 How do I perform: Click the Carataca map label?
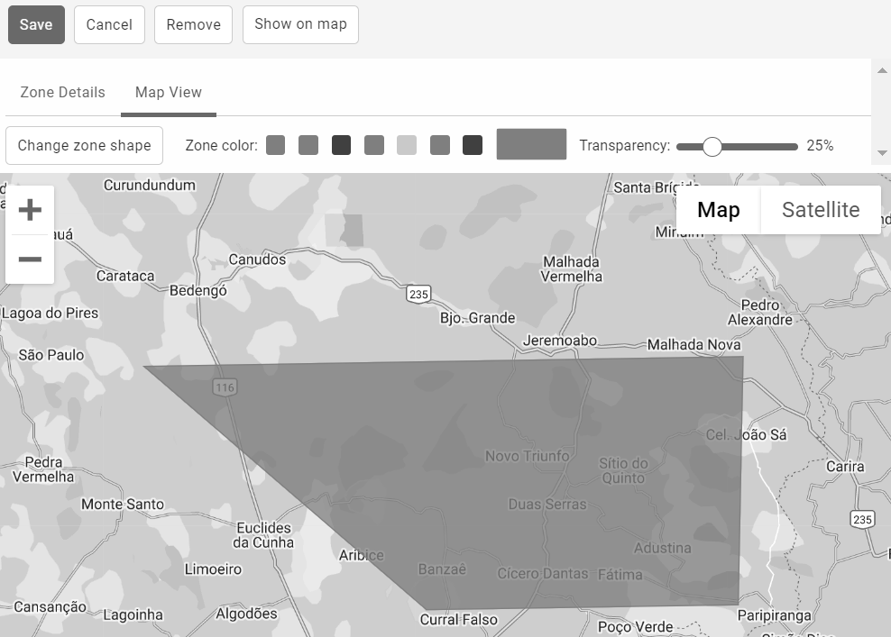(125, 276)
